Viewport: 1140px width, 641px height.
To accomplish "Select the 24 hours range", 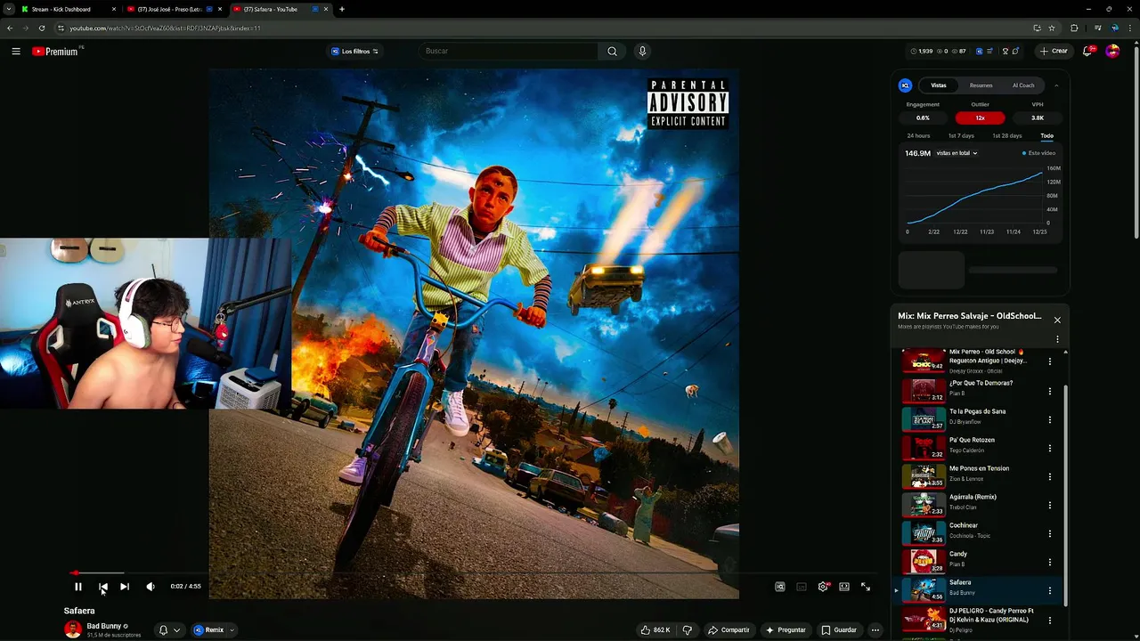I will point(918,136).
